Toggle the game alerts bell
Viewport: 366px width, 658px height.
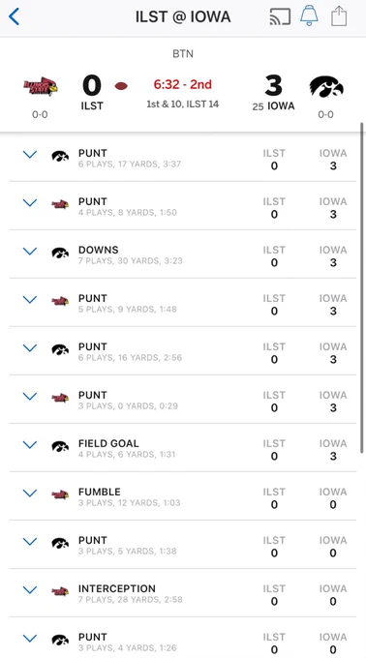(x=309, y=16)
